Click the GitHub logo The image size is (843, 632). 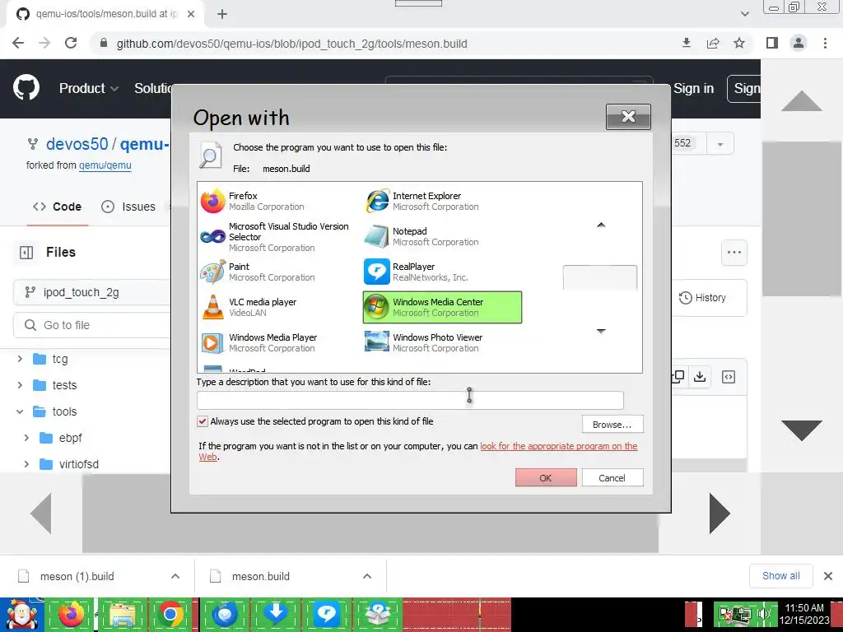(x=26, y=88)
